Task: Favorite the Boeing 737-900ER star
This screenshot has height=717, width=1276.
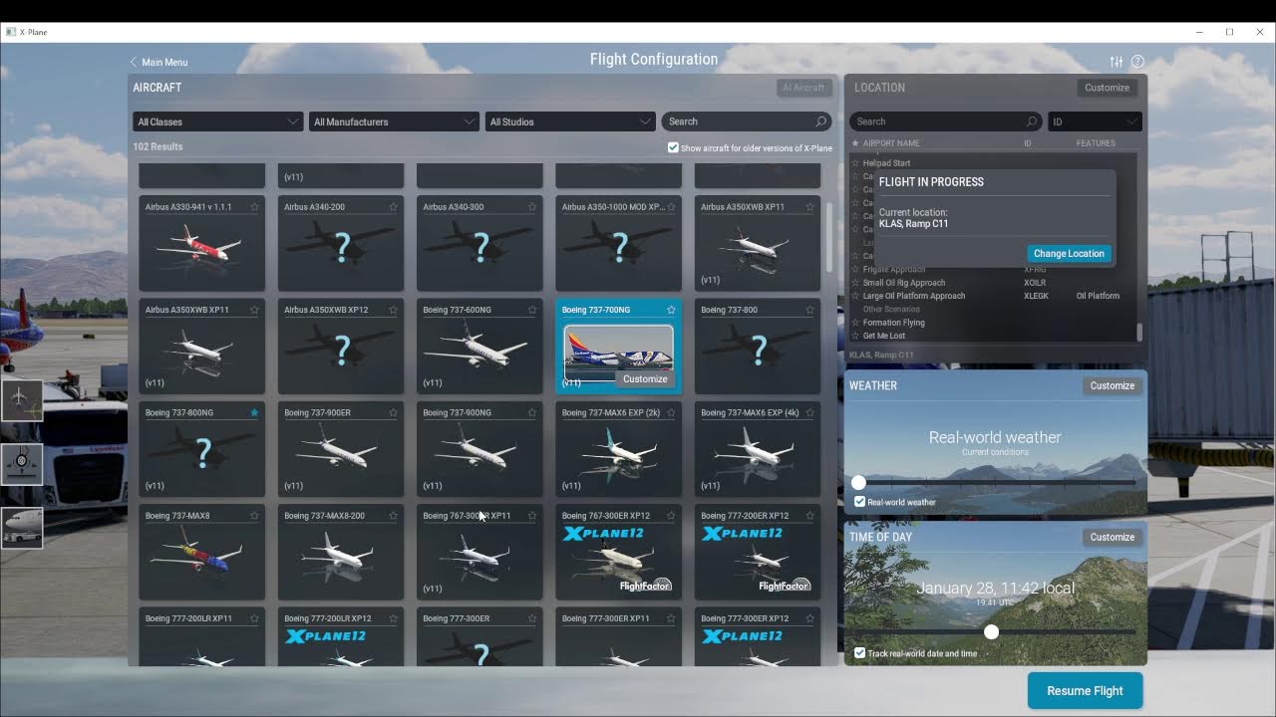Action: (393, 412)
